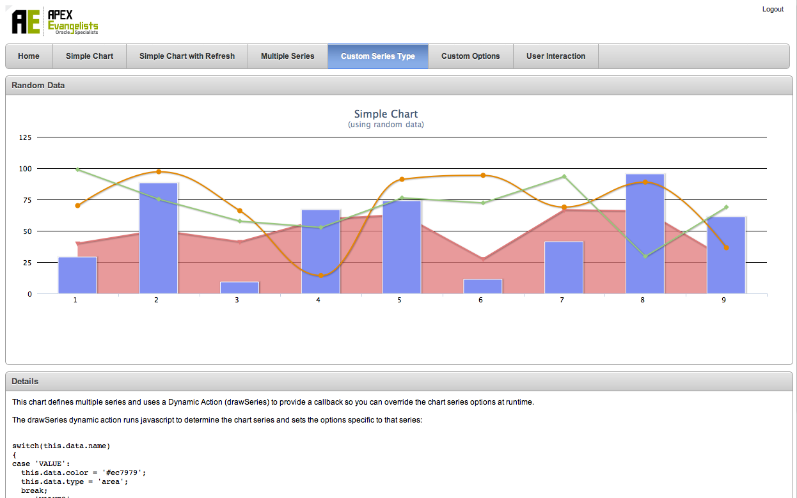Click the Logout link
797x498 pixels.
click(x=773, y=9)
